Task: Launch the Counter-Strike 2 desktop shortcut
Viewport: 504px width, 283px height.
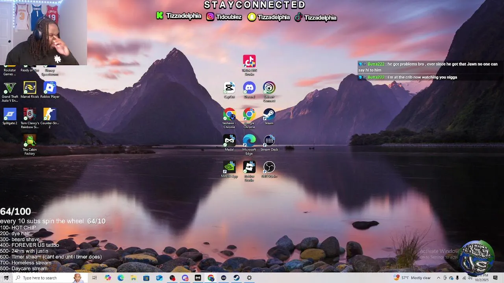Action: 50,119
